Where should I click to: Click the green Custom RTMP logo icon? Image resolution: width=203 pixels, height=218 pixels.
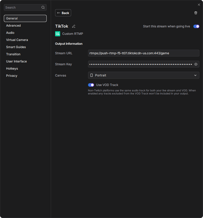58,34
